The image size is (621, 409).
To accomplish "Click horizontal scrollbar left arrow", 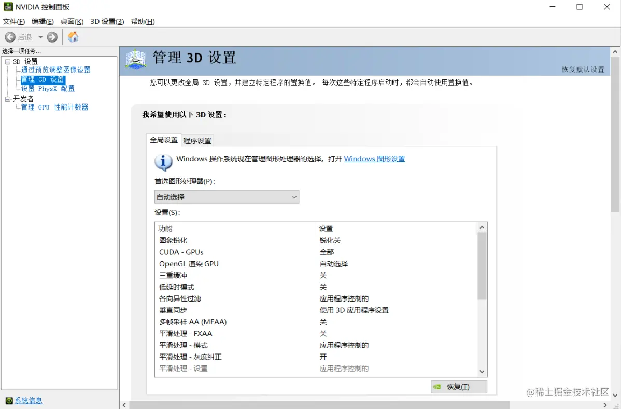I will point(124,405).
